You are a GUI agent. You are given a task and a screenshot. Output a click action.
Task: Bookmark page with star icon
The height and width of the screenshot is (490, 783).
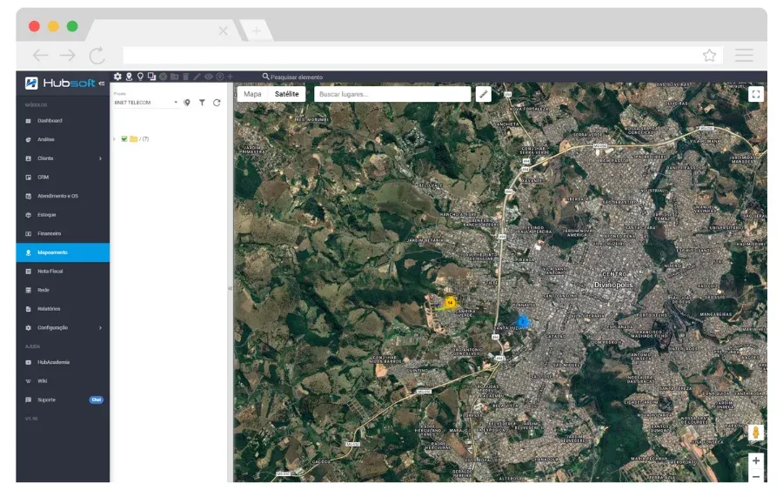click(710, 55)
